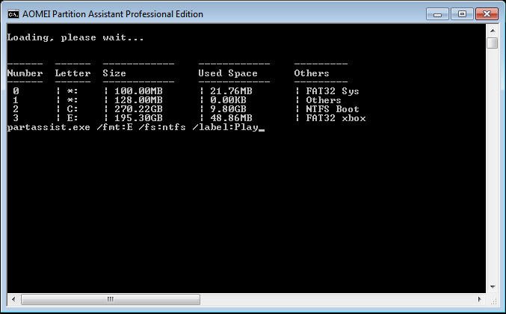Open the console system menu icon

13,14
